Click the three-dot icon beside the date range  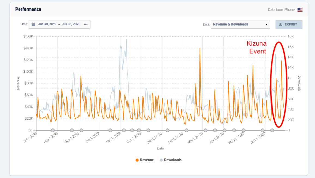click(86, 24)
